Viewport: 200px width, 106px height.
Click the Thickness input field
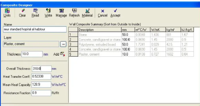click(x=32, y=54)
